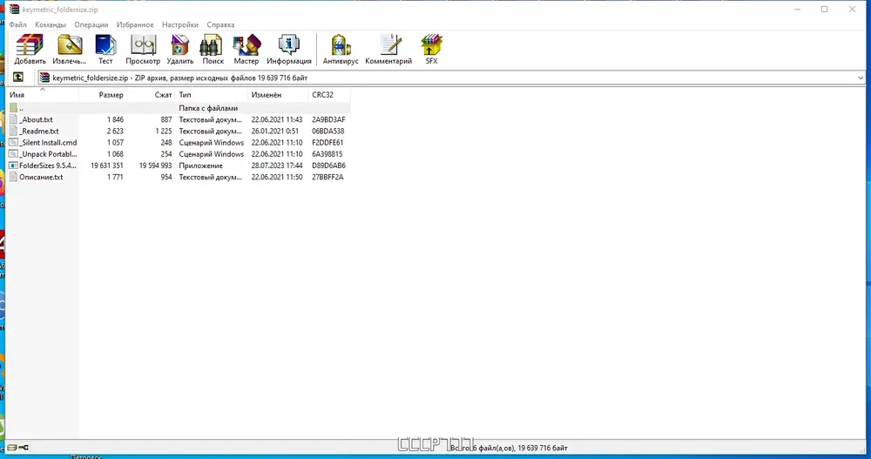
Task: Select the _Readme.txt file icon
Action: (13, 132)
